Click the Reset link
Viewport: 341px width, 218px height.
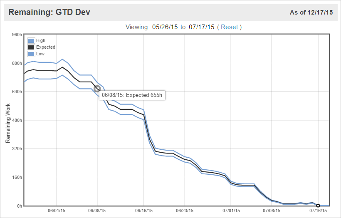pos(230,27)
